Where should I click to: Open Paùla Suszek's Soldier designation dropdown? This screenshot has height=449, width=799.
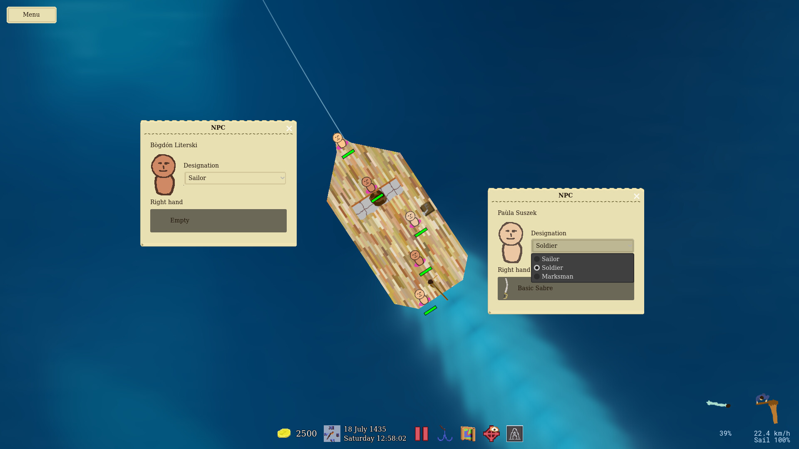coord(582,246)
